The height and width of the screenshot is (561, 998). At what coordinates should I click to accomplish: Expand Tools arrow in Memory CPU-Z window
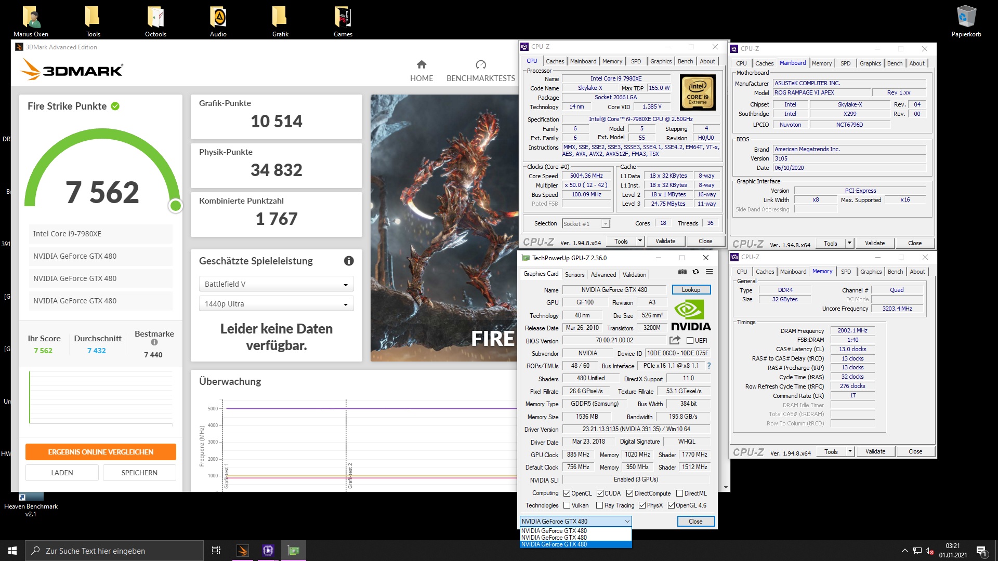(850, 451)
